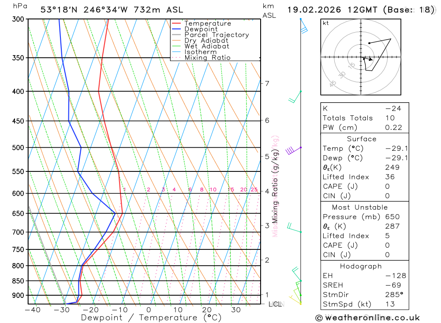Click the gray Parcel Trajectory legend swatch
The width and height of the screenshot is (441, 323).
click(x=176, y=35)
